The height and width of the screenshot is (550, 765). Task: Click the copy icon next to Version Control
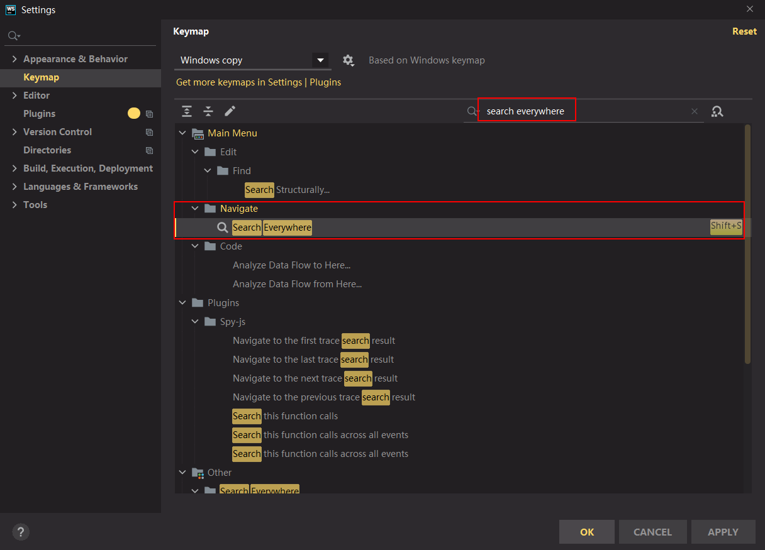(149, 133)
